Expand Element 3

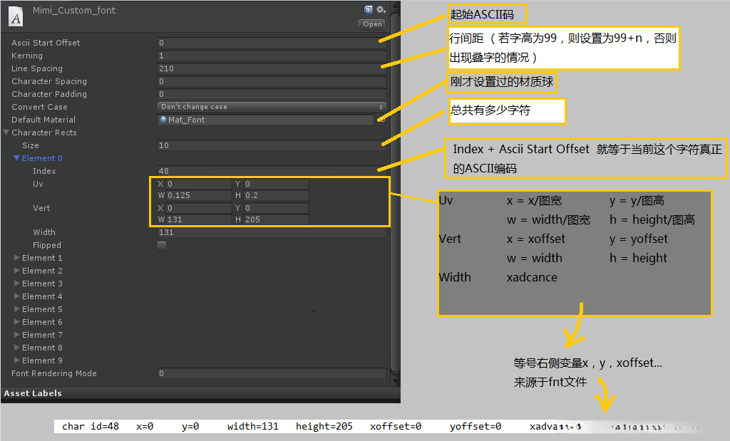point(17,284)
